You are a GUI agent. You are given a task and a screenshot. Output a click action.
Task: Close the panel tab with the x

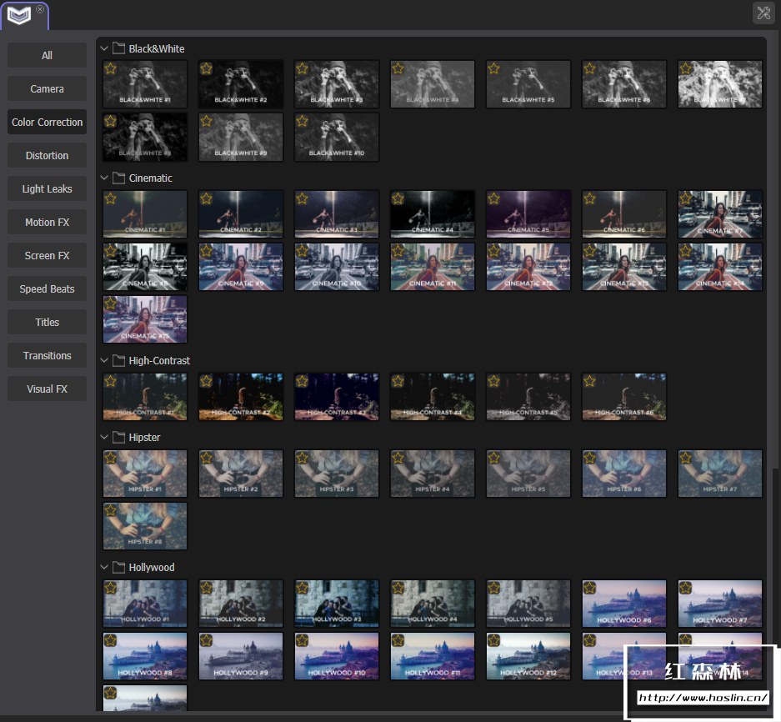[40, 9]
